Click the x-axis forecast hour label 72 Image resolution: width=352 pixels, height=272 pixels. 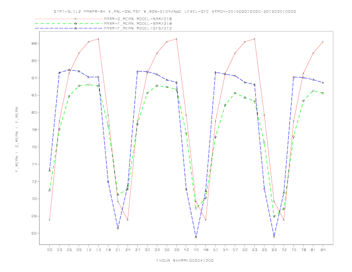(x=284, y=250)
